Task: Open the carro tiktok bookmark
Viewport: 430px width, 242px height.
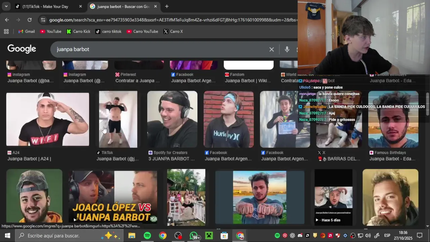Action: [x=108, y=31]
